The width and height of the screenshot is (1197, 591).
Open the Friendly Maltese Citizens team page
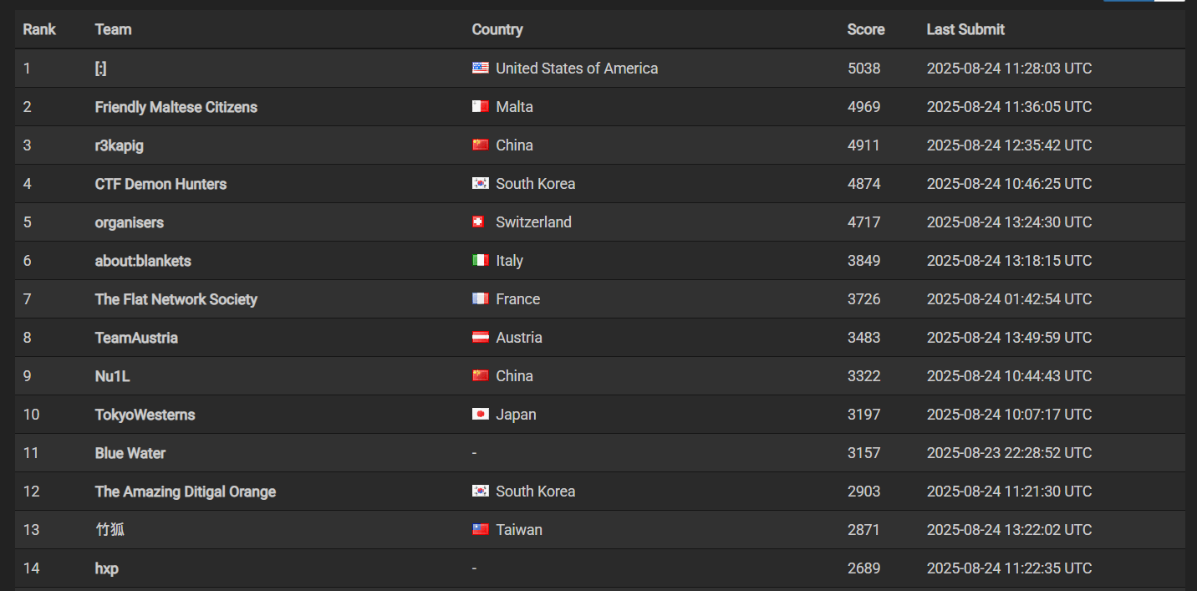click(x=176, y=107)
